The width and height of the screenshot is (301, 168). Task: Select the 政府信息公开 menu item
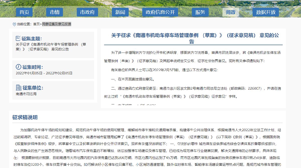[160, 12]
